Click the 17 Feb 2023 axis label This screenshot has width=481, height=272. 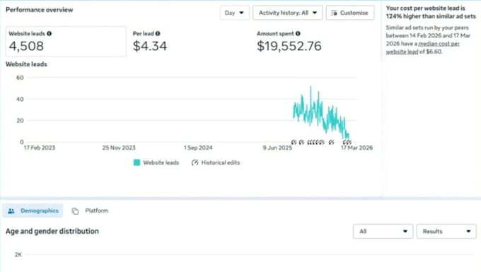pyautogui.click(x=40, y=148)
